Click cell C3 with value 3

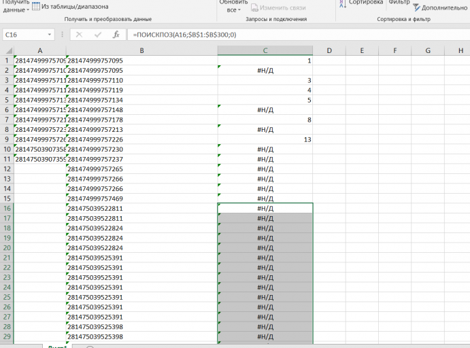pyautogui.click(x=265, y=80)
